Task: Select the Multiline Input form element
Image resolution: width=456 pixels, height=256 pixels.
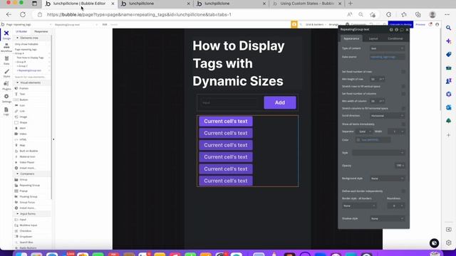Action: 28,225
